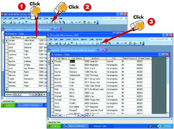The image size is (174, 129).
Task: Click new record navigation button in front table
Action: (x=86, y=115)
